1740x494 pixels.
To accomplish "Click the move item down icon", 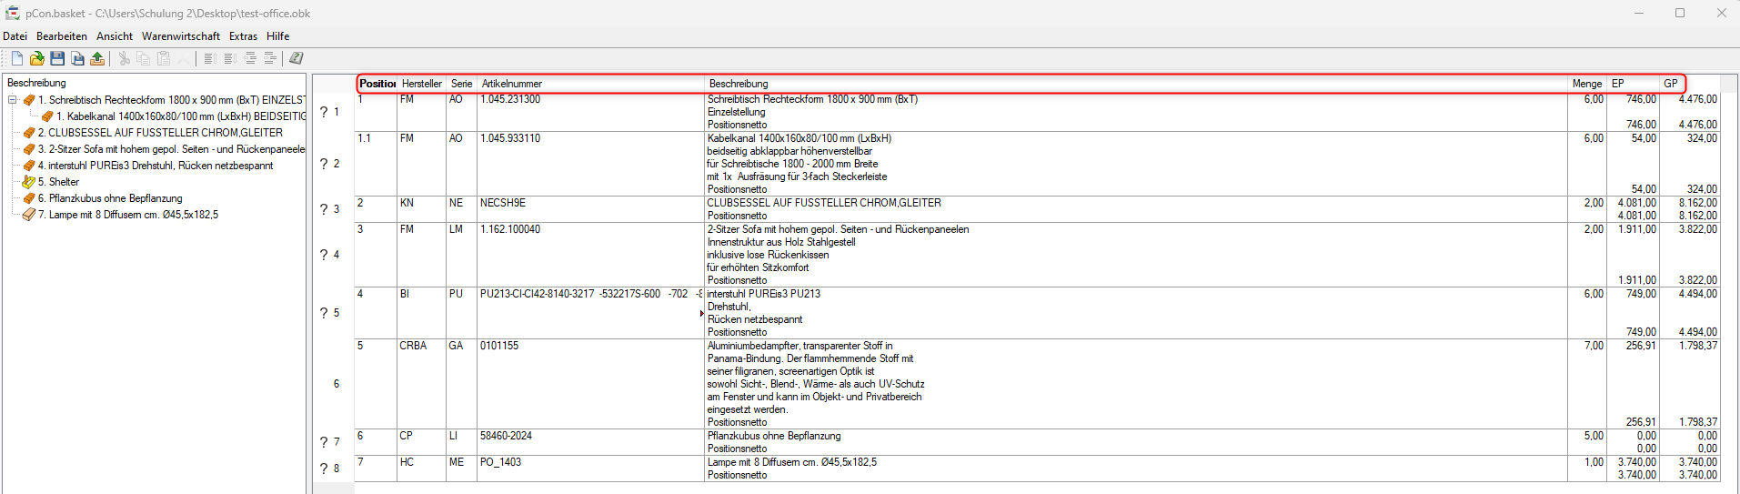I will (229, 58).
